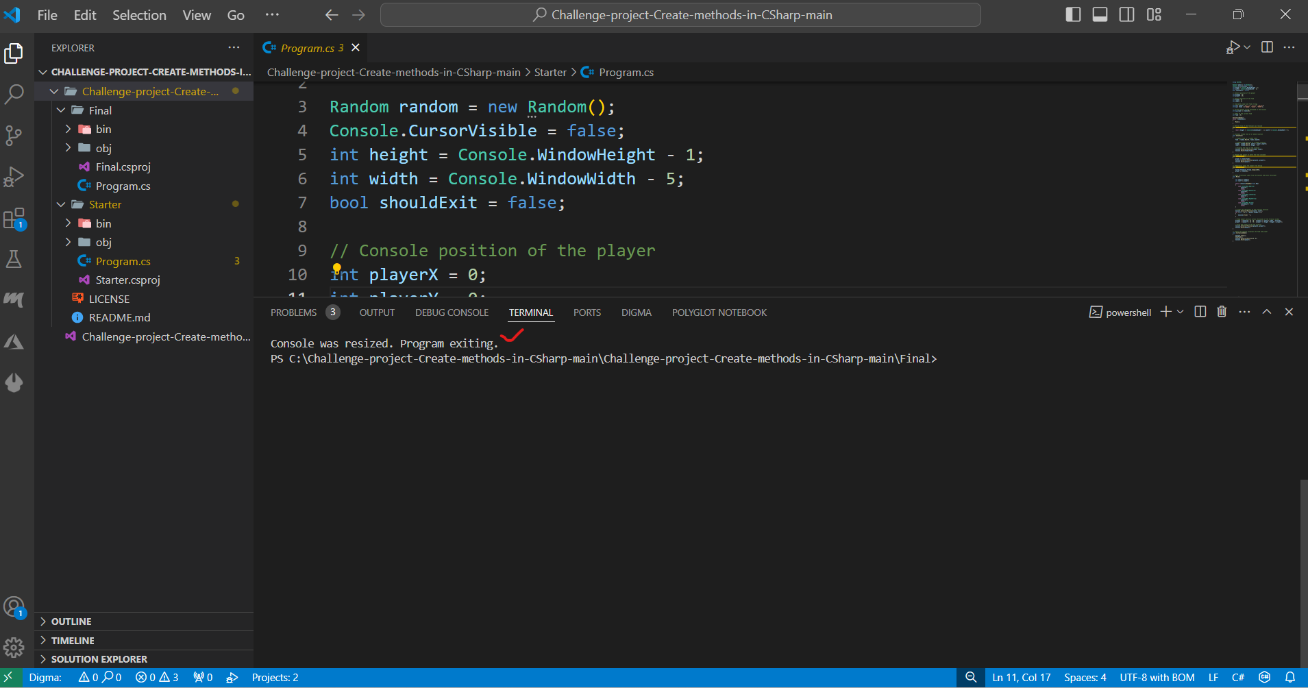Image resolution: width=1308 pixels, height=688 pixels.
Task: Maximize panel size with chevron up
Action: pos(1267,312)
